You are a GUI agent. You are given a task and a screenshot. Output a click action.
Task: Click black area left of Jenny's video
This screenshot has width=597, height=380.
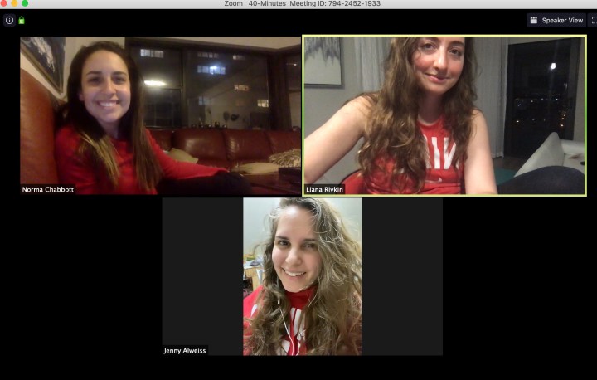[202, 274]
